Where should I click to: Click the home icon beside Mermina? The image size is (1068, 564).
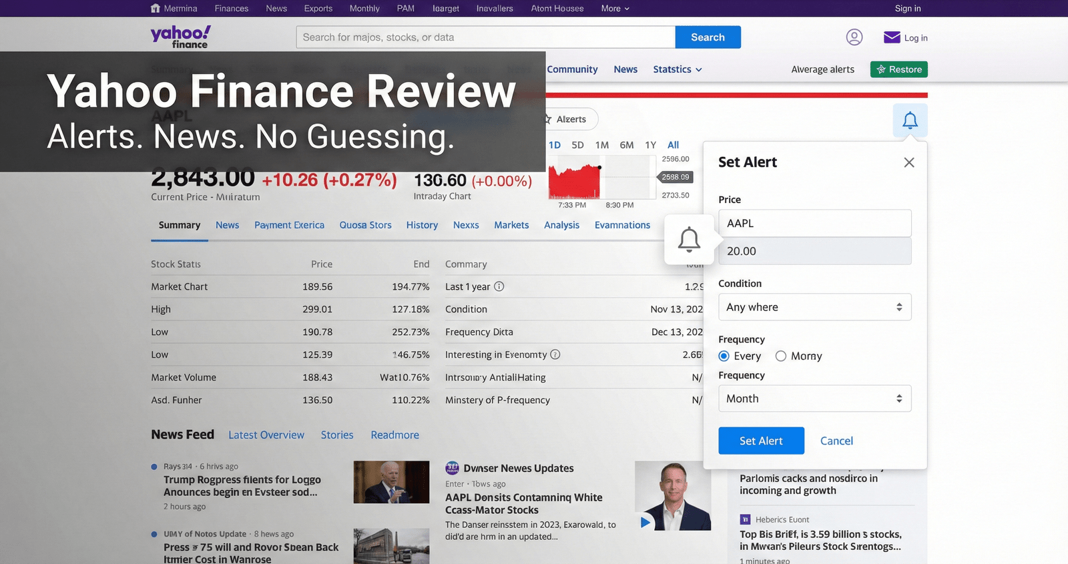(156, 9)
